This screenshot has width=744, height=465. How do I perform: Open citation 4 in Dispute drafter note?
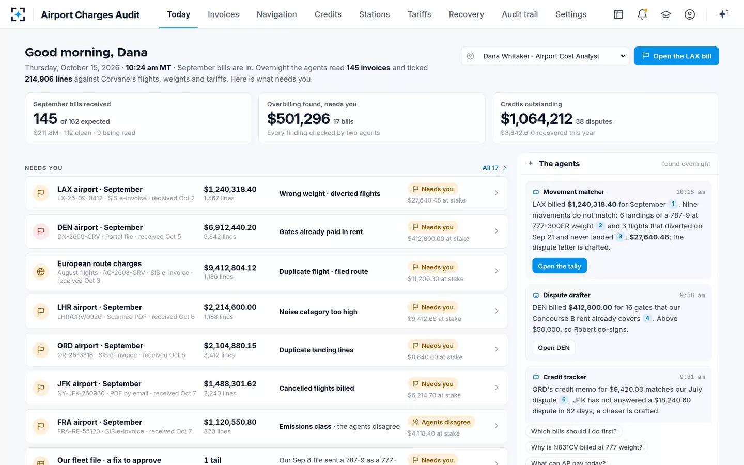click(x=647, y=318)
